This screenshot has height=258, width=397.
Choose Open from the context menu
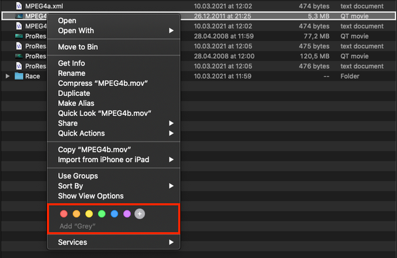114,21
